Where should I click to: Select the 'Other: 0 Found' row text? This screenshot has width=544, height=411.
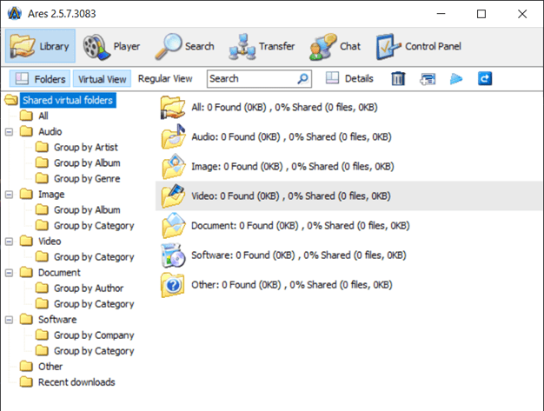click(x=292, y=285)
